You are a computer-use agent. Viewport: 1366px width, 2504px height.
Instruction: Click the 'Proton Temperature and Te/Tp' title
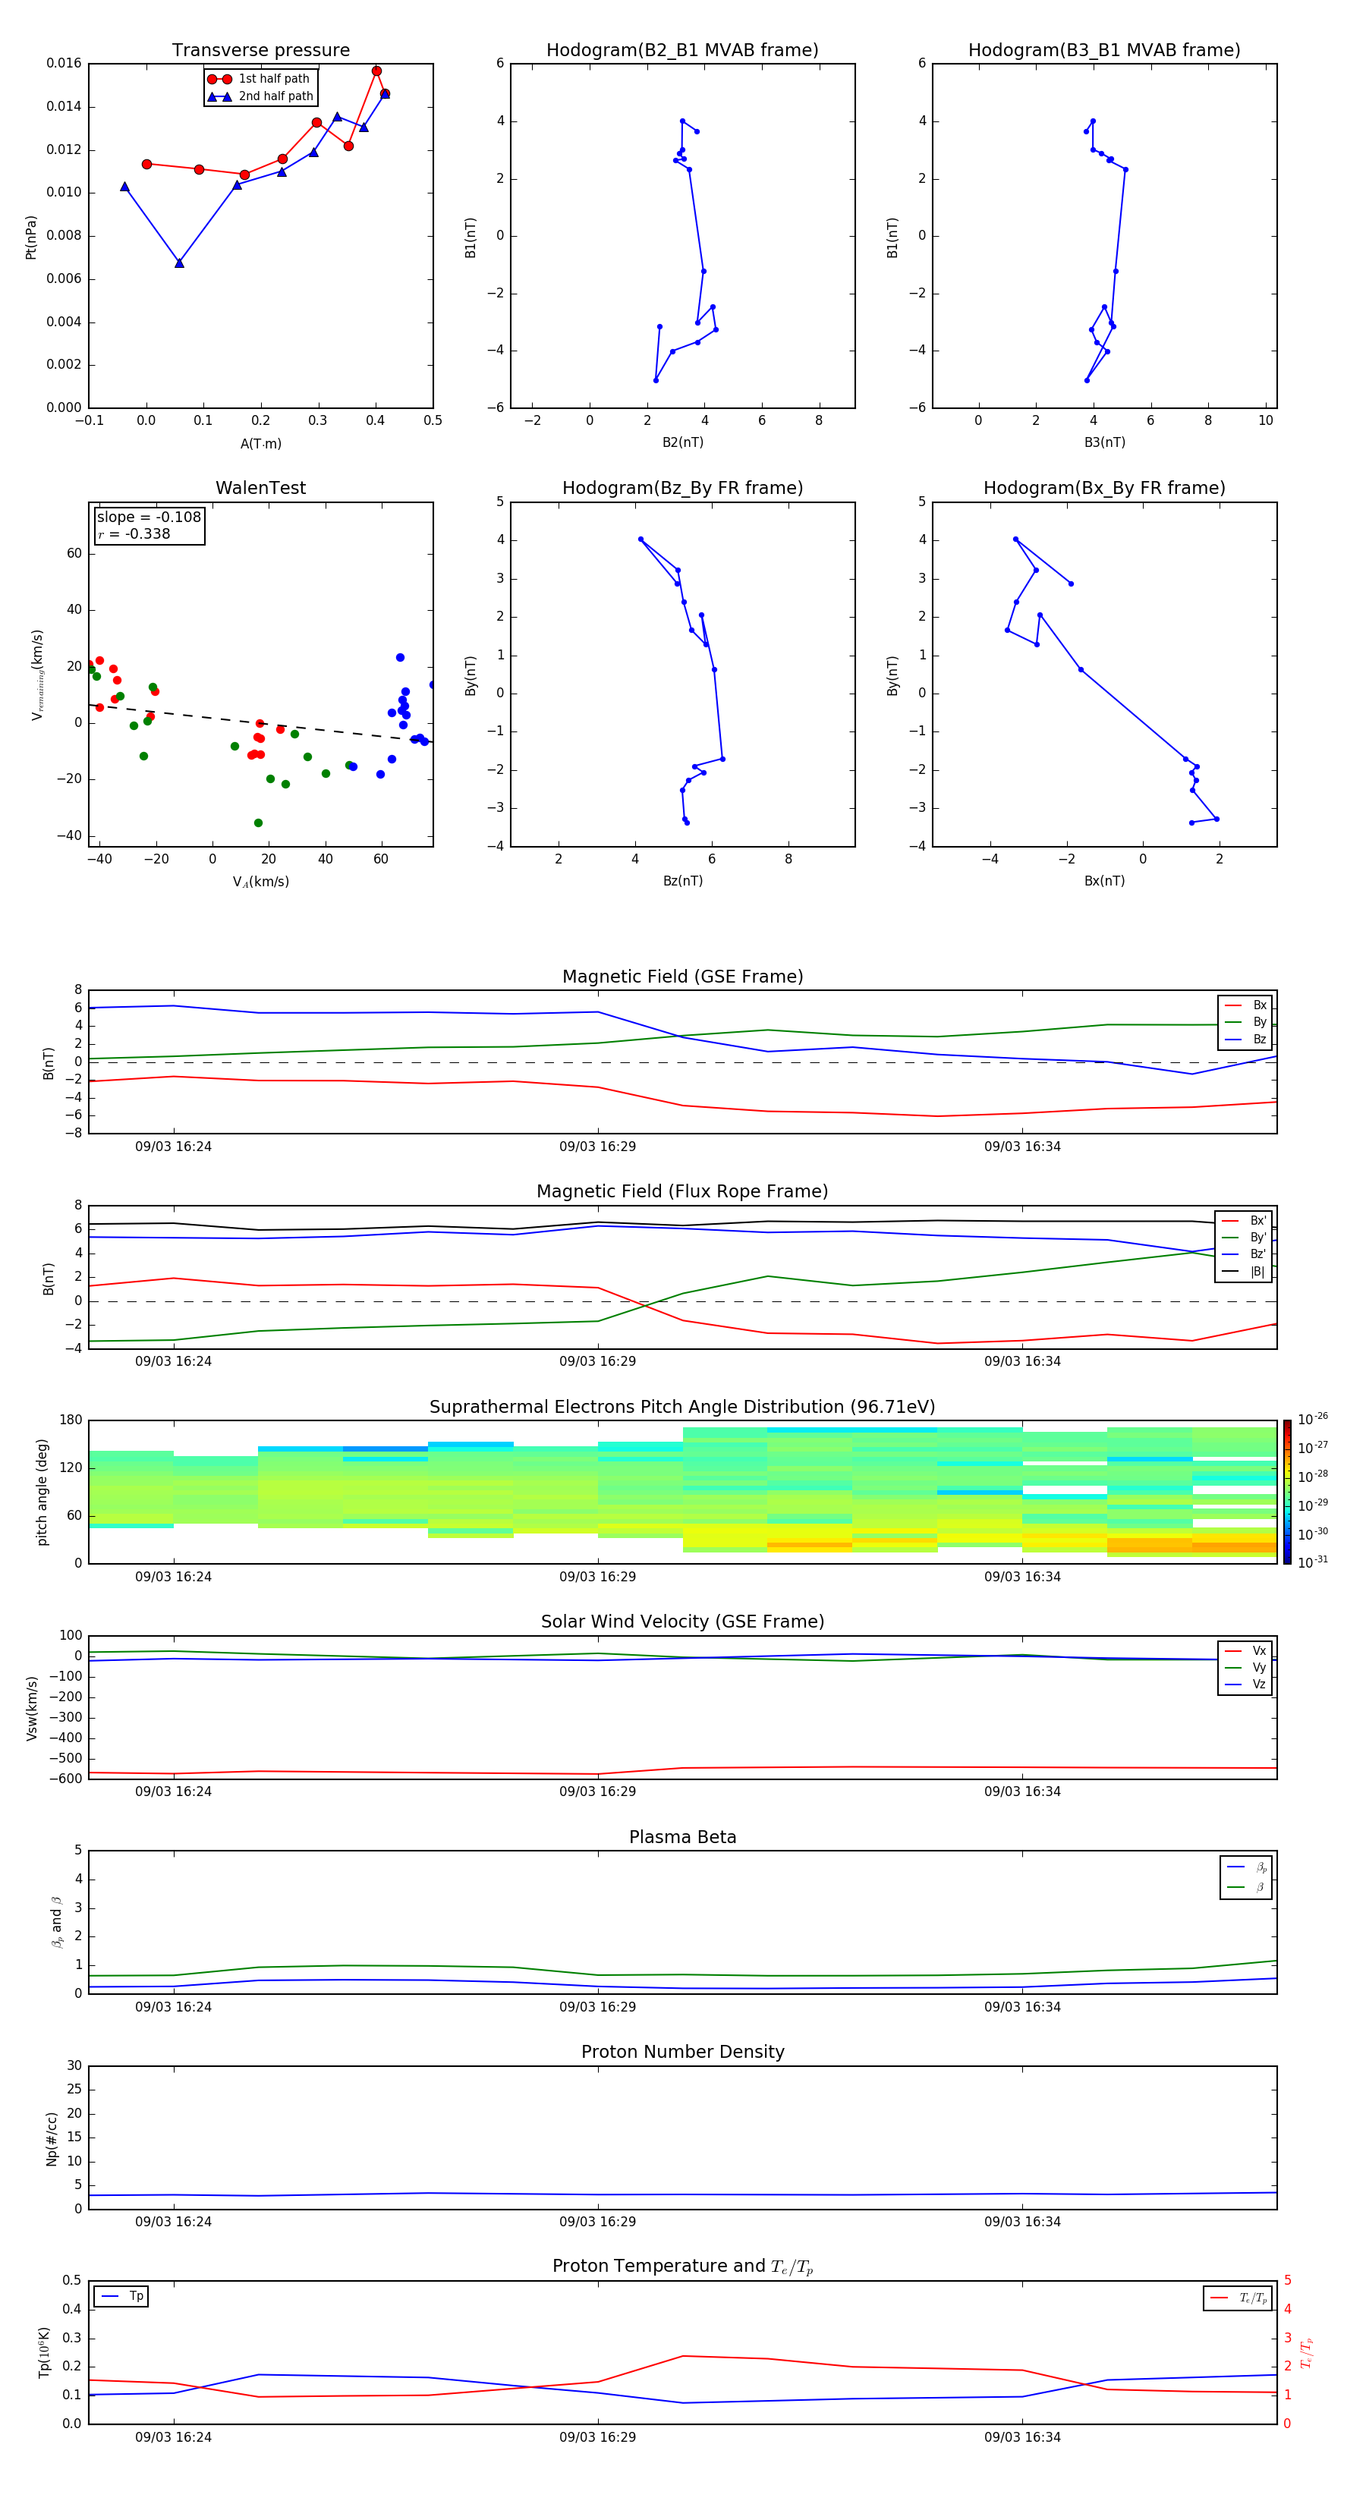[x=682, y=2266]
